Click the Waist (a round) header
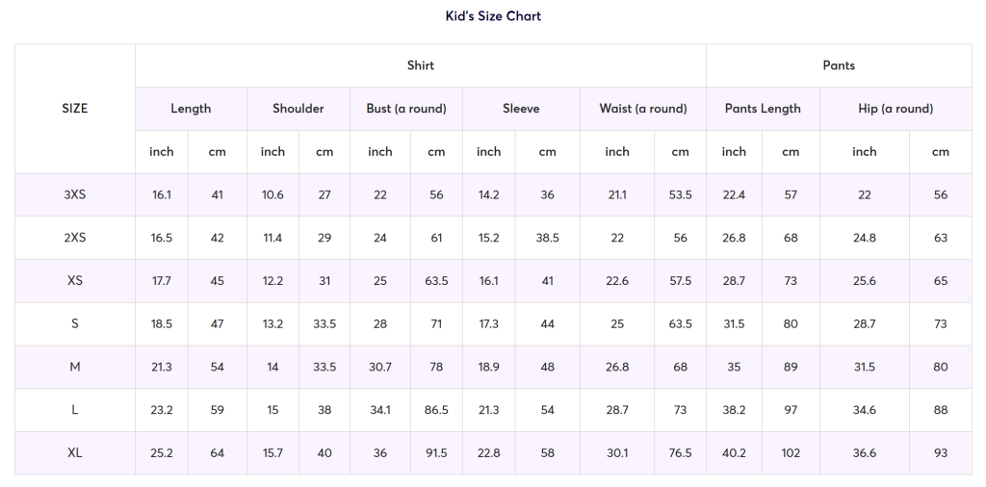 coord(643,109)
